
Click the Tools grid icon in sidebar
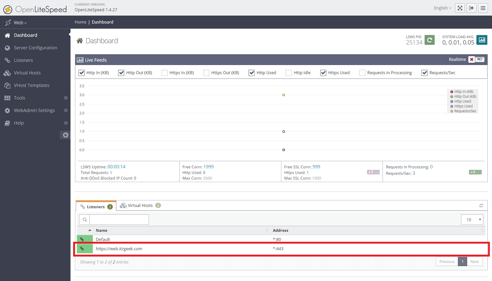(x=7, y=98)
